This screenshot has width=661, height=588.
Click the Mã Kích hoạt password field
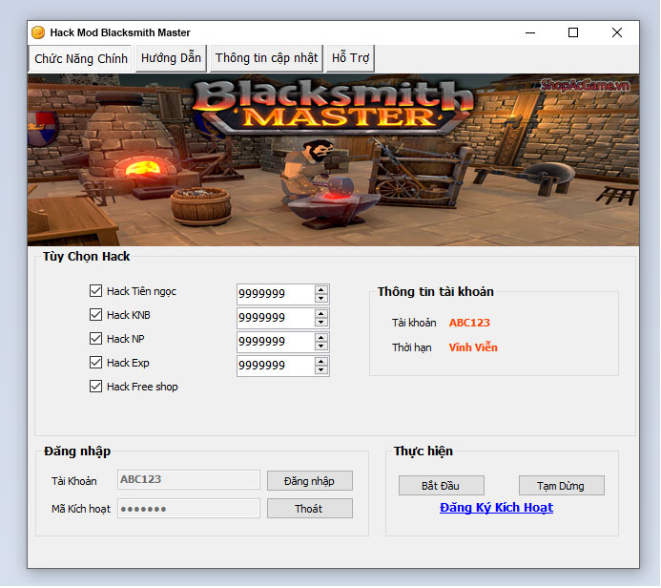[x=189, y=509]
